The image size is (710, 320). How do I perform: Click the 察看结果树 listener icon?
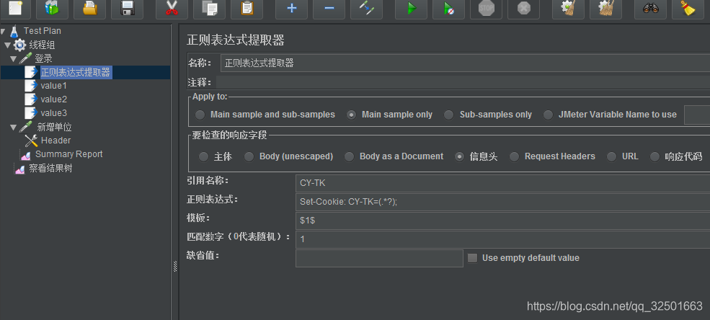pos(19,169)
